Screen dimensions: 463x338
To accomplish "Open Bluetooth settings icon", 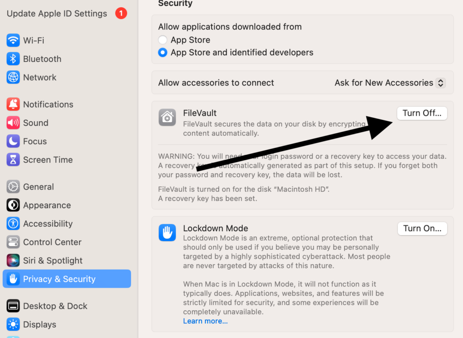I will [x=13, y=59].
